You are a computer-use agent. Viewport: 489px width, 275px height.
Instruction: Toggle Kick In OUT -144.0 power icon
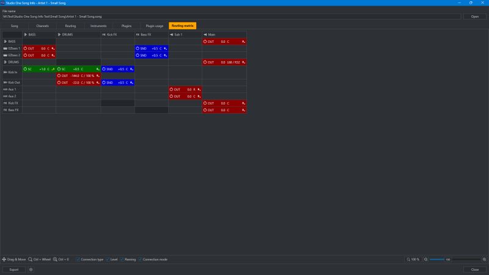point(59,76)
